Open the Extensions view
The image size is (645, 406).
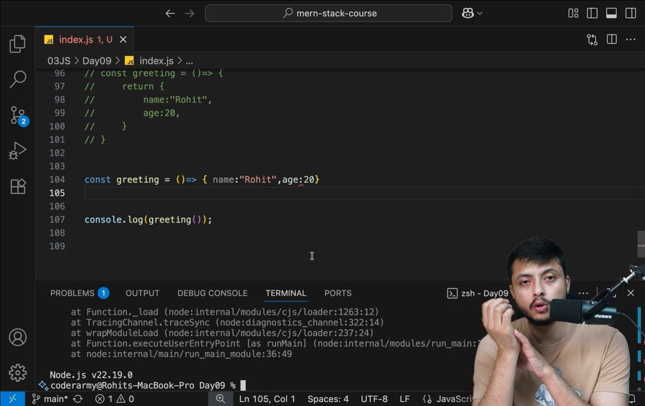[18, 186]
